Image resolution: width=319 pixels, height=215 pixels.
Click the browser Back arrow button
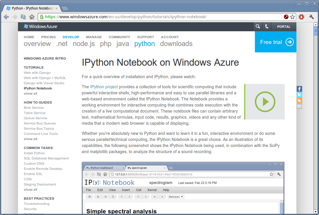pos(6,17)
